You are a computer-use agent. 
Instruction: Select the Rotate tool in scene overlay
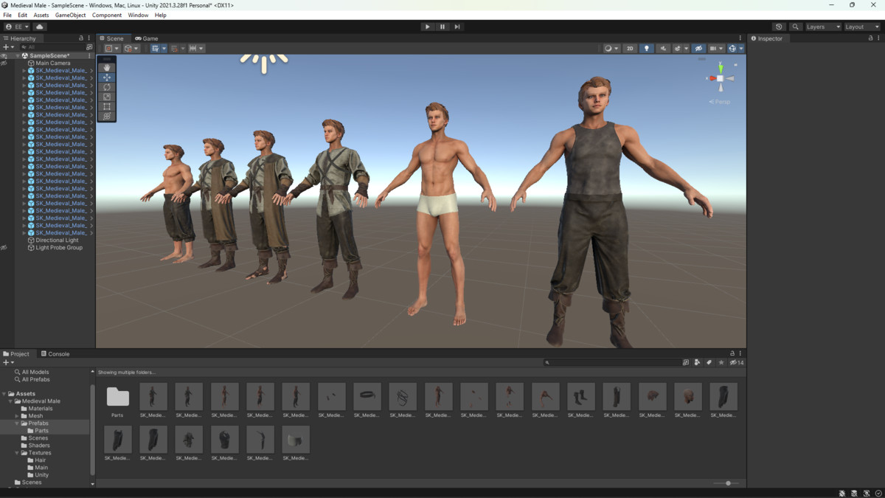(x=107, y=87)
